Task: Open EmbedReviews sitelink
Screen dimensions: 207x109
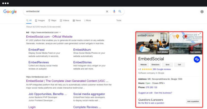Action: pos(38,62)
